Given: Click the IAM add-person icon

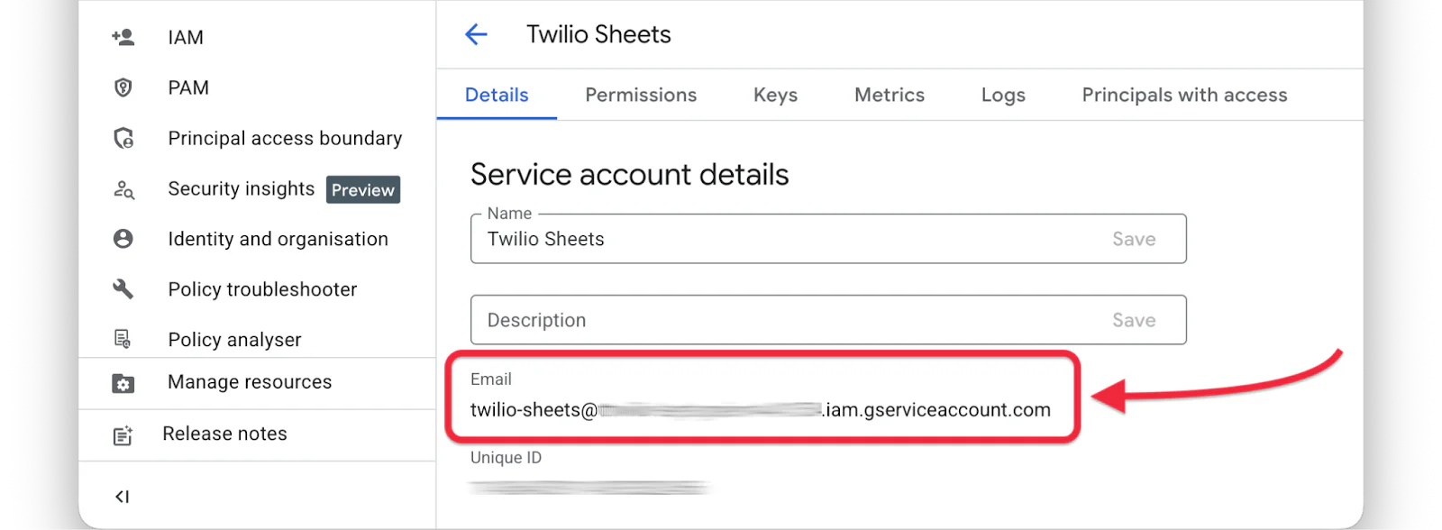Looking at the screenshot, I should [123, 36].
